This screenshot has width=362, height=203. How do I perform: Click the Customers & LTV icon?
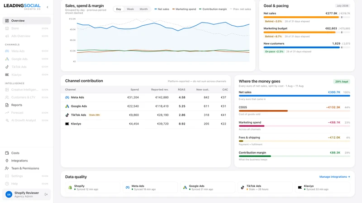7,97
